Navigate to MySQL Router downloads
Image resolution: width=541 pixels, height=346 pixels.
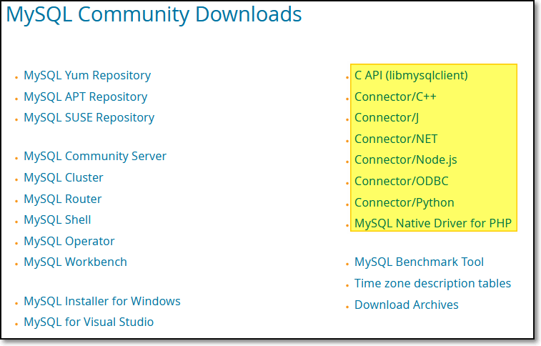coord(62,199)
